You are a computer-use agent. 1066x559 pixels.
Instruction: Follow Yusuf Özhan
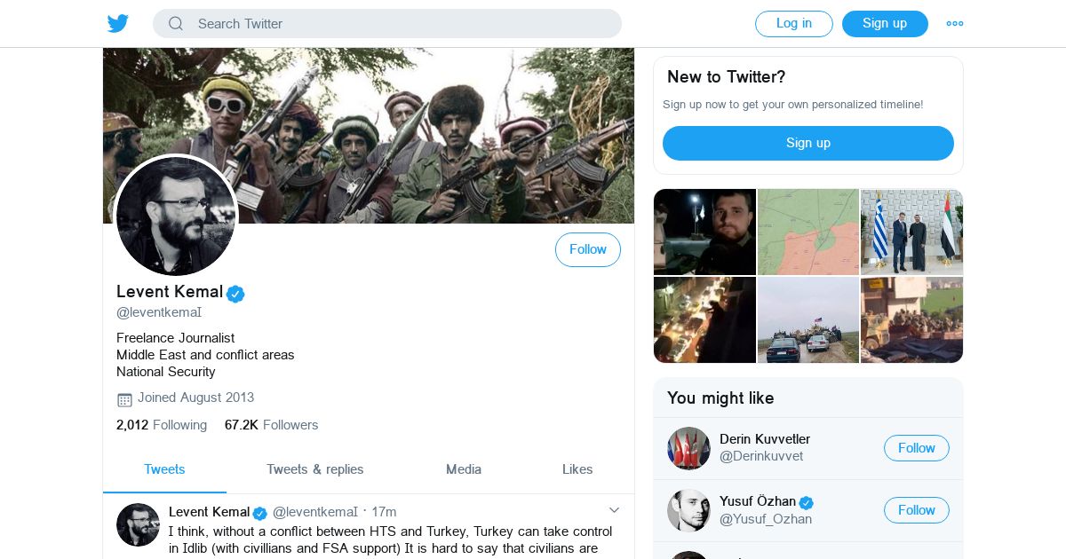pyautogui.click(x=917, y=510)
